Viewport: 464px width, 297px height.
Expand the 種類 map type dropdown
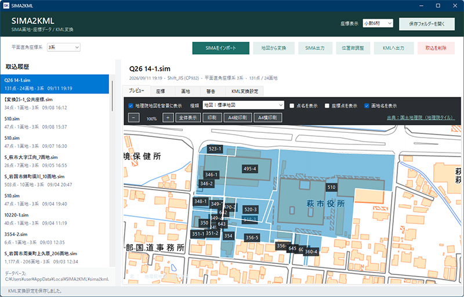tap(243, 105)
